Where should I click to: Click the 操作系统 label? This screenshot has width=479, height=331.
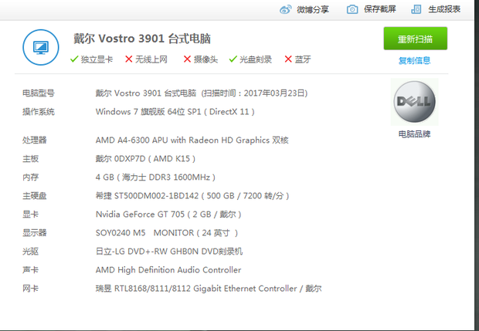pos(39,112)
